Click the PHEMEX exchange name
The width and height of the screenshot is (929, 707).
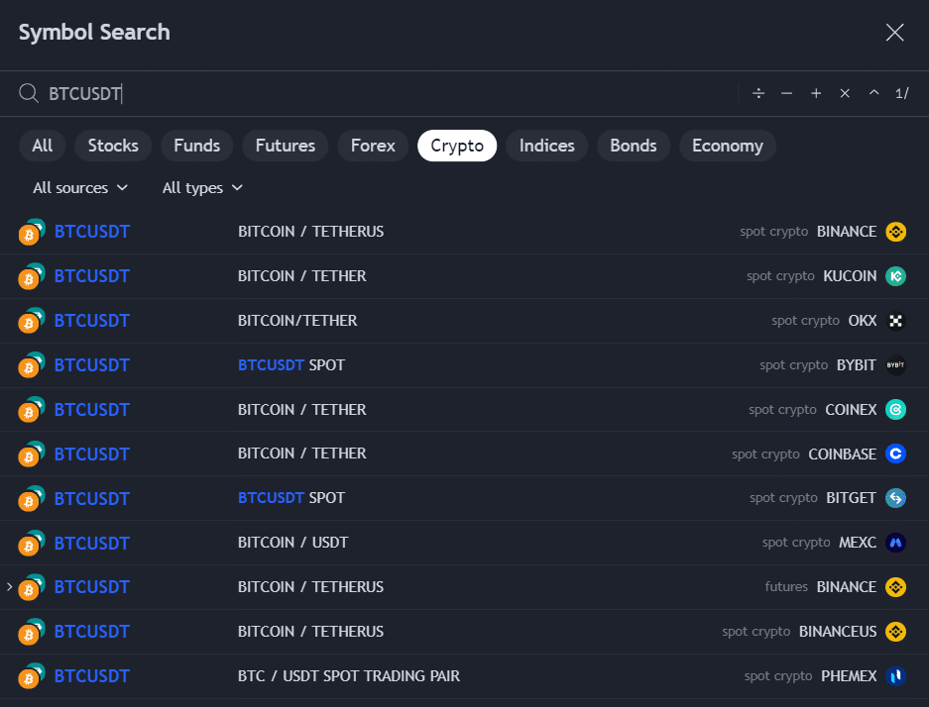[849, 675]
